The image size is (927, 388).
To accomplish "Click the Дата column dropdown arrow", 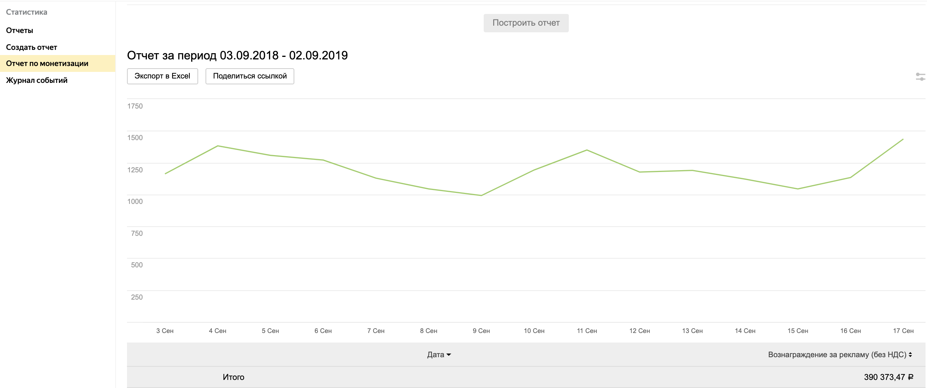I will tap(449, 355).
